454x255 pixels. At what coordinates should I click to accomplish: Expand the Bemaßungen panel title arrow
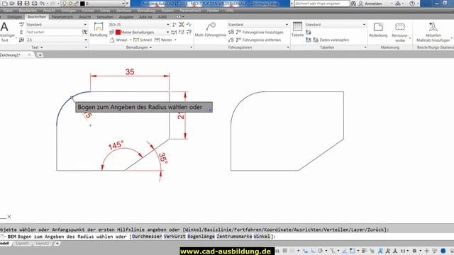point(150,47)
